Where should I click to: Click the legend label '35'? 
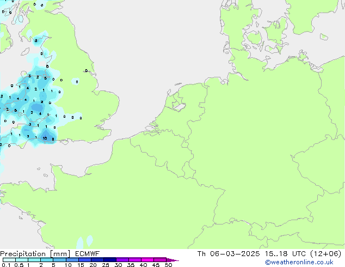131,265
